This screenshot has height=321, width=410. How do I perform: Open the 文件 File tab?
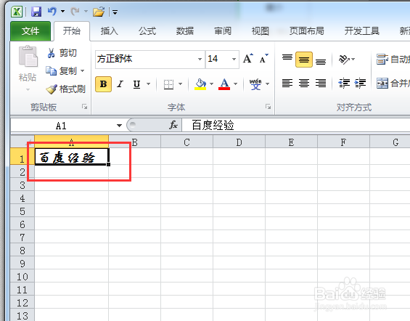click(x=30, y=31)
